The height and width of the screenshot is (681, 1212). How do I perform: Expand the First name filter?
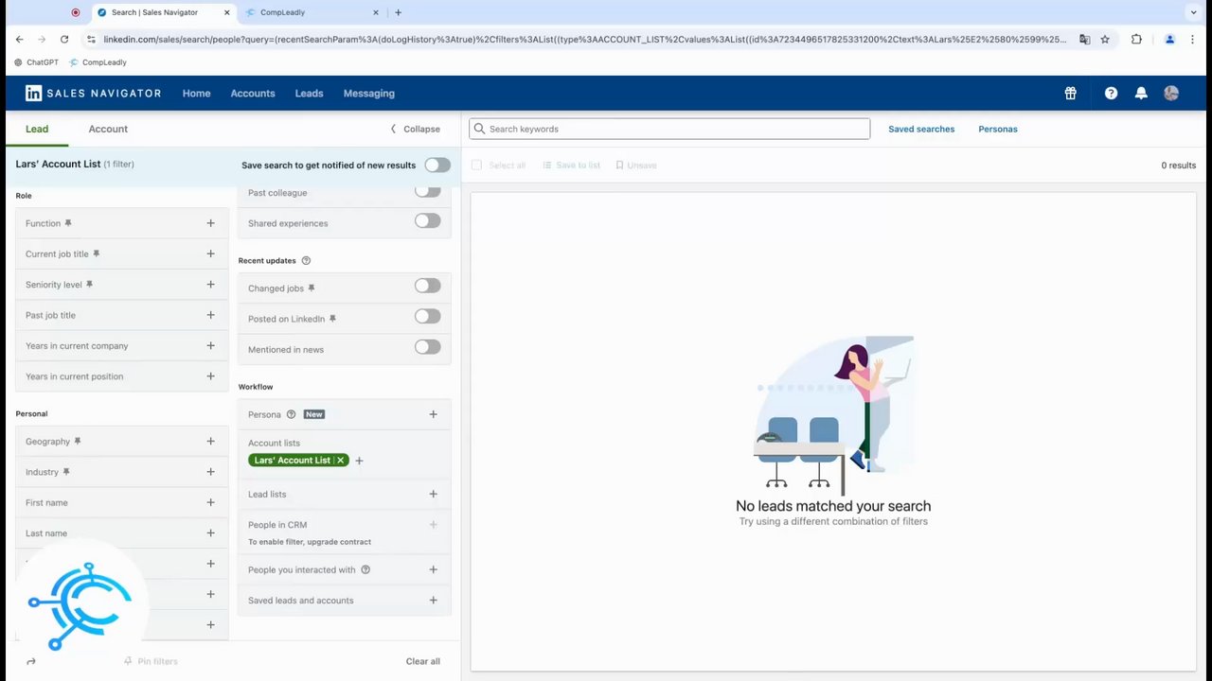(210, 502)
